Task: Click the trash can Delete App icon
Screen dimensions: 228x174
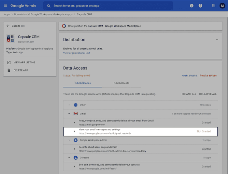Action: click(9, 70)
